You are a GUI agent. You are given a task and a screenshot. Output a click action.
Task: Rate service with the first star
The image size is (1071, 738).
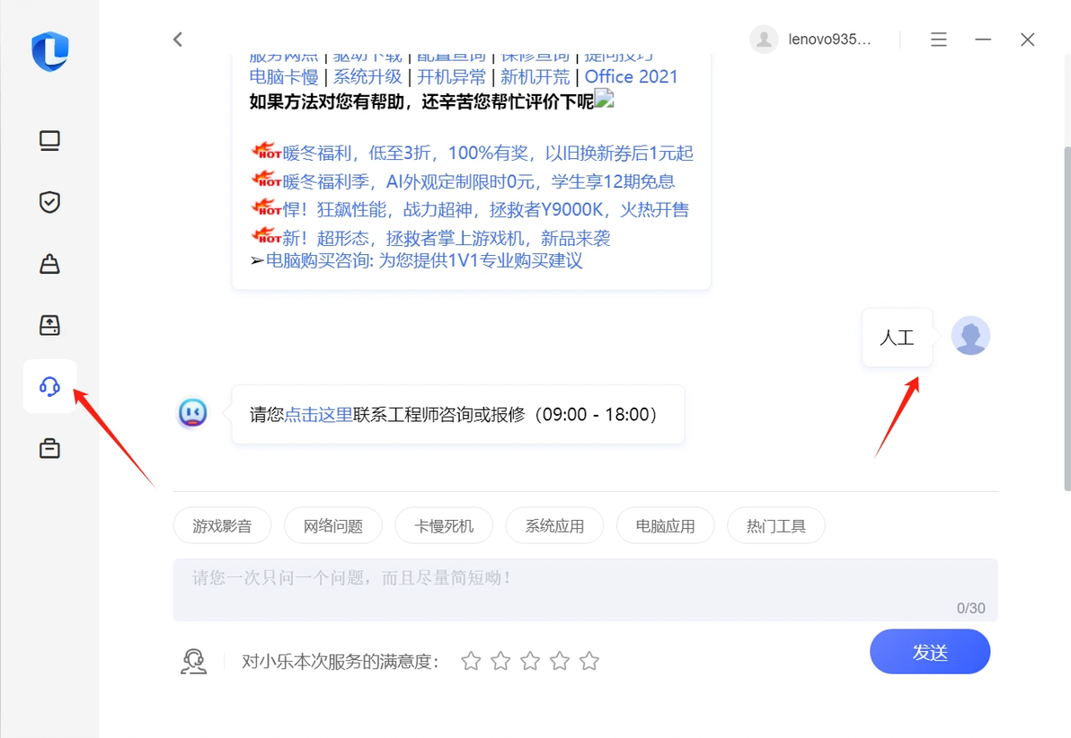472,661
